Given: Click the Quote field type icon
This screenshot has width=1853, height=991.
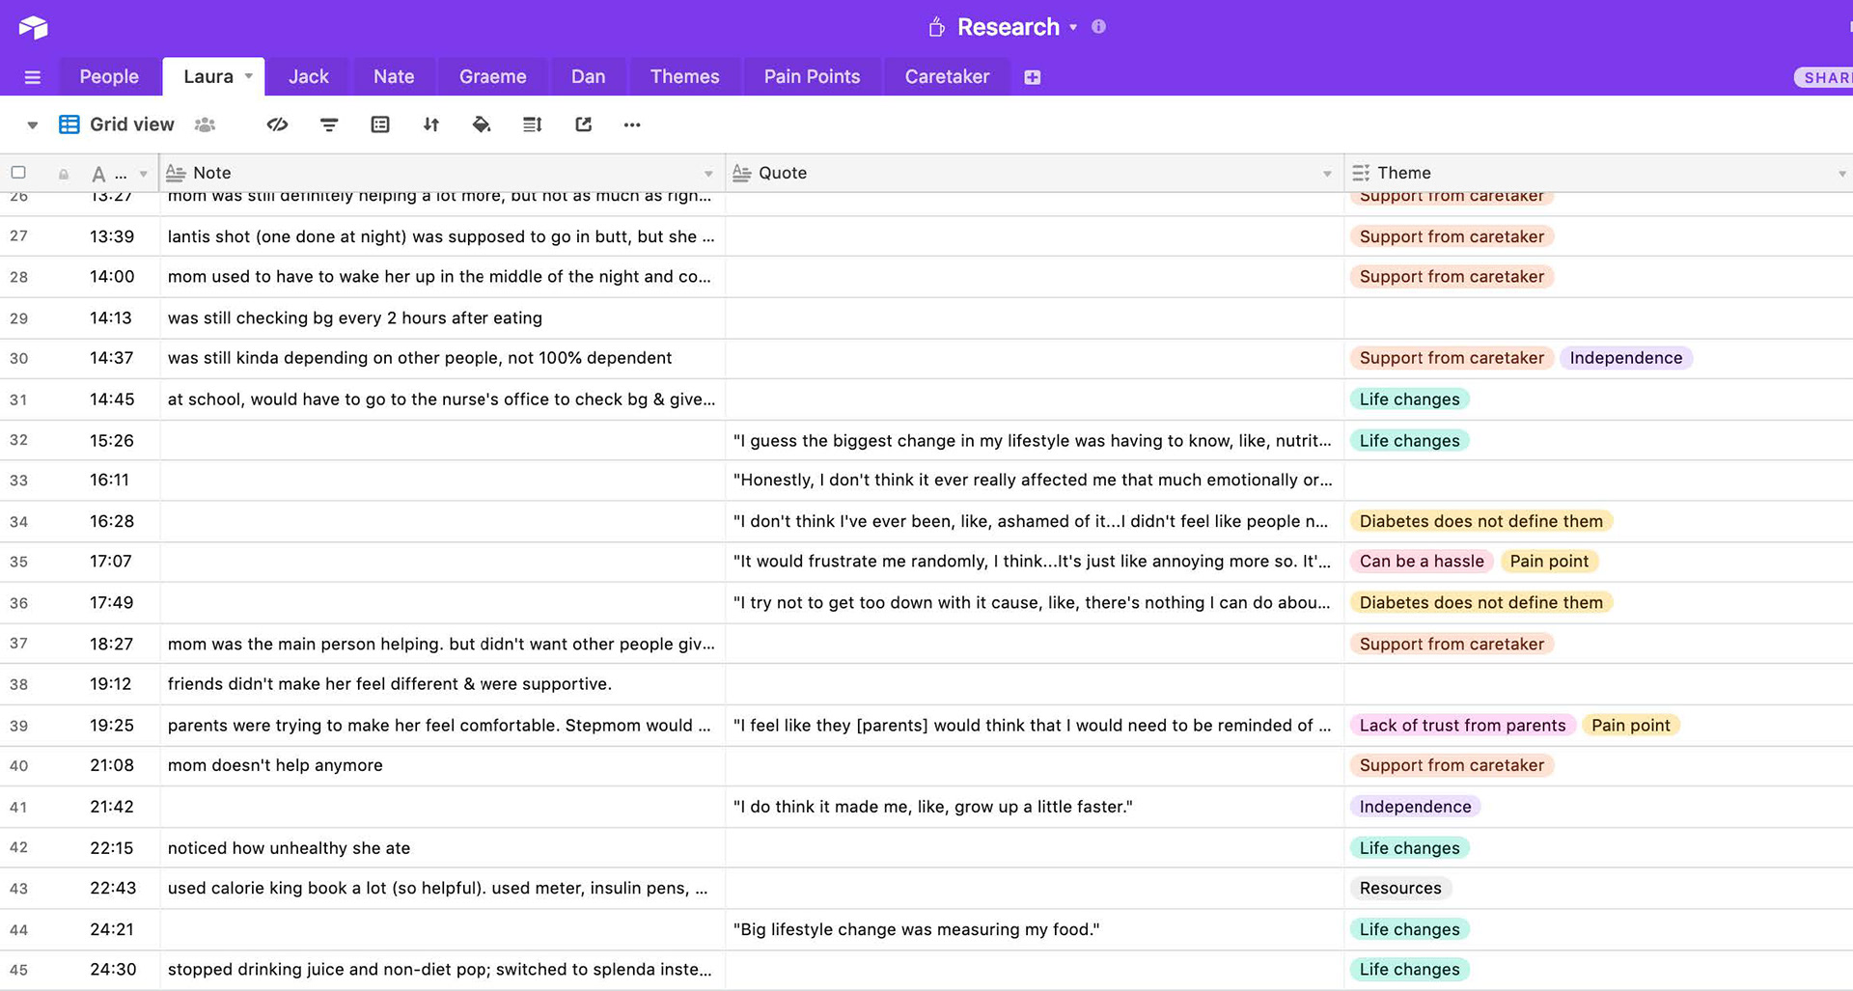Looking at the screenshot, I should coord(741,173).
